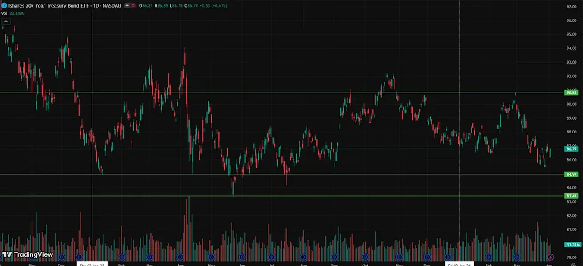Click the info icon beside Ishares title
583x266 pixels.
3,6
